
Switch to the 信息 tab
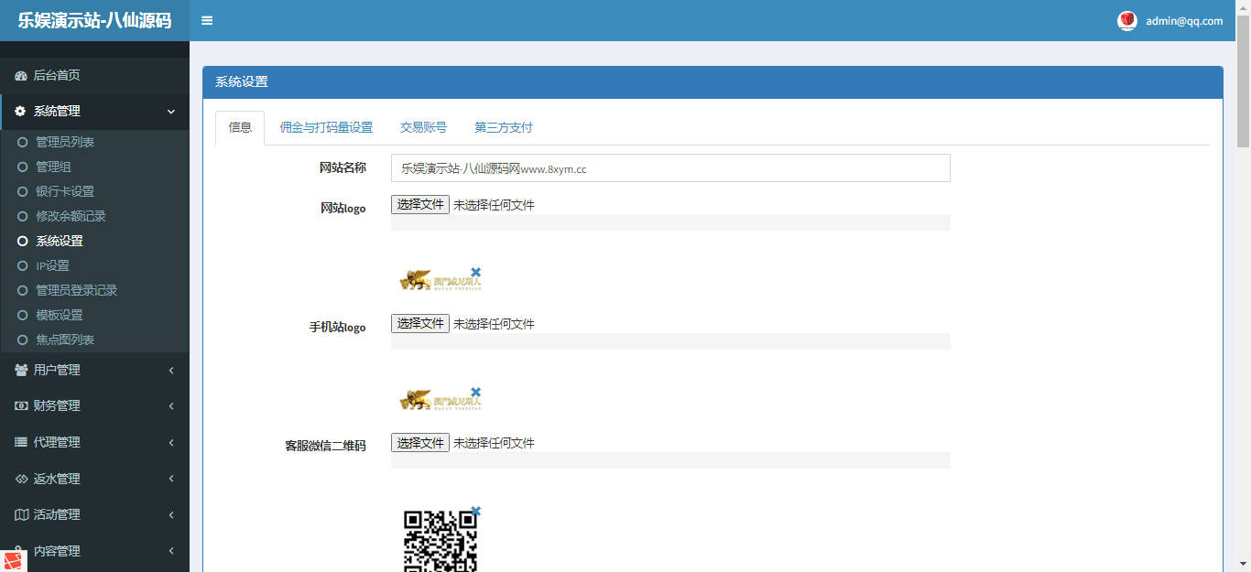click(x=240, y=128)
